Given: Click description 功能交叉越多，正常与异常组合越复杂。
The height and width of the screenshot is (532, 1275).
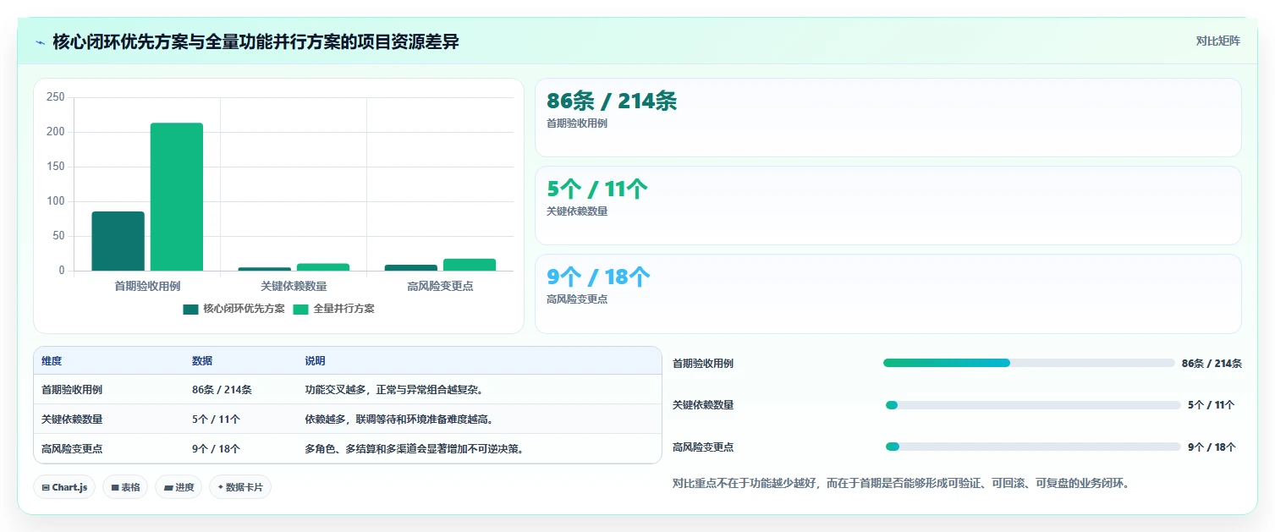Looking at the screenshot, I should pyautogui.click(x=393, y=390).
